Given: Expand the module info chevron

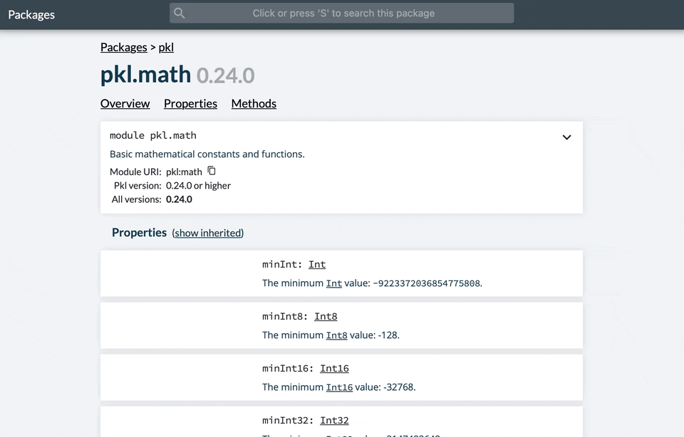Looking at the screenshot, I should tap(566, 137).
